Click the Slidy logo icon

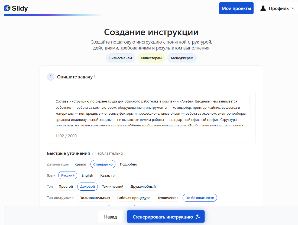click(x=7, y=8)
